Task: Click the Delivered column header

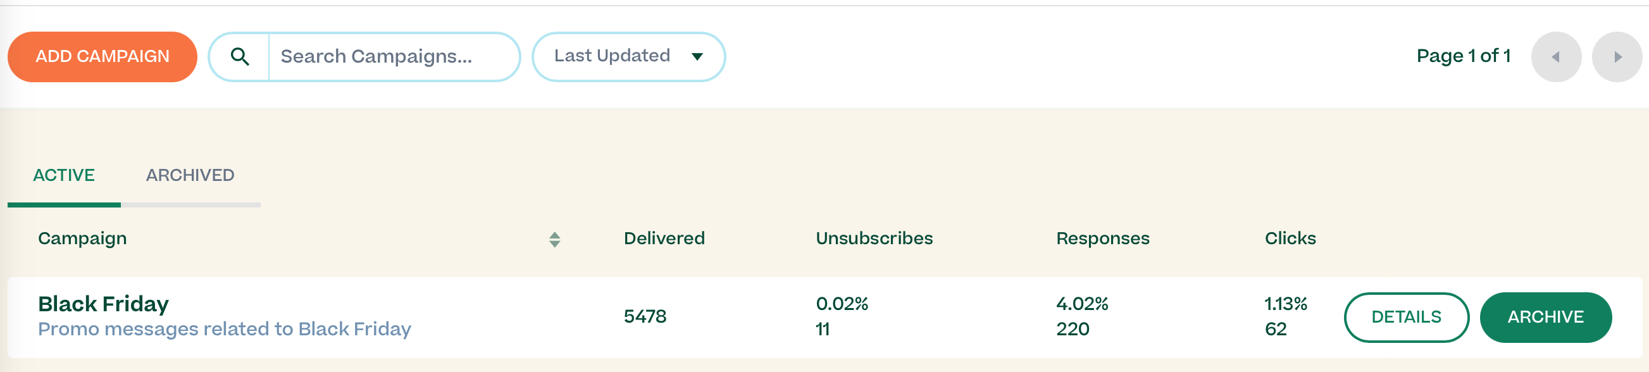Action: click(664, 239)
